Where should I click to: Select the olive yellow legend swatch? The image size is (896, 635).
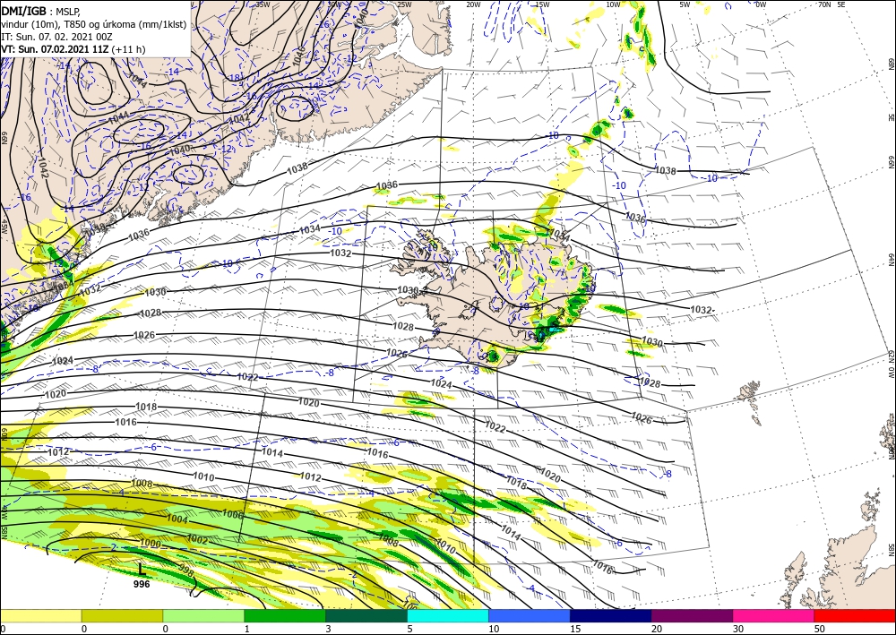(x=122, y=615)
